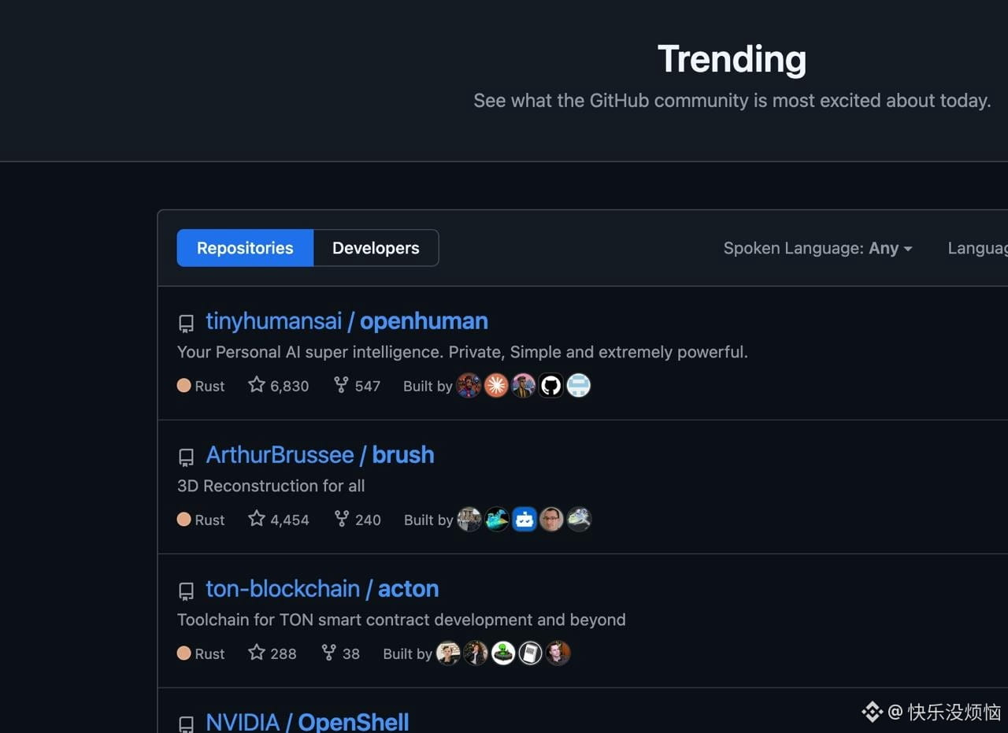The image size is (1008, 733).
Task: Select the Repositories tab
Action: click(245, 248)
